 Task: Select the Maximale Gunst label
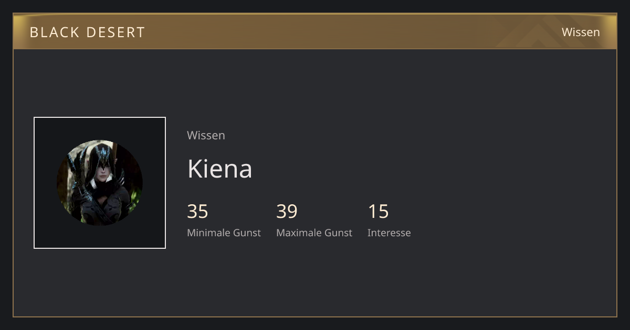[314, 233]
